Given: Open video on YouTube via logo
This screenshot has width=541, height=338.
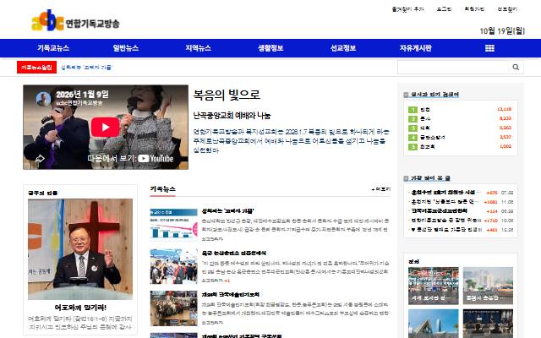Looking at the screenshot, I should pyautogui.click(x=156, y=158).
